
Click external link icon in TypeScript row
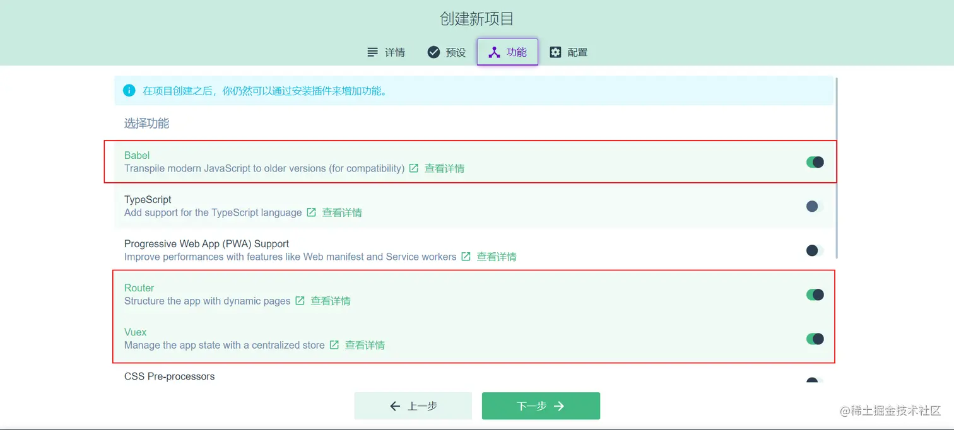311,212
